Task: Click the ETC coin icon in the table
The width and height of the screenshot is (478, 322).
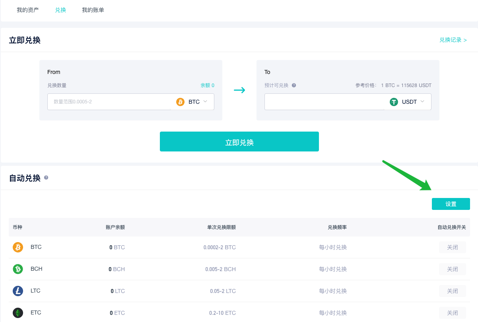Action: click(17, 312)
